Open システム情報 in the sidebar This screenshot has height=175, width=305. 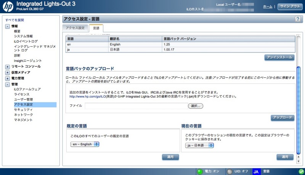(x=23, y=36)
